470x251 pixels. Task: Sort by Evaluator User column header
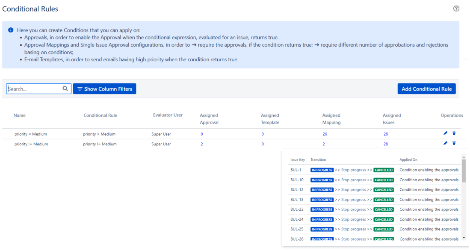168,115
